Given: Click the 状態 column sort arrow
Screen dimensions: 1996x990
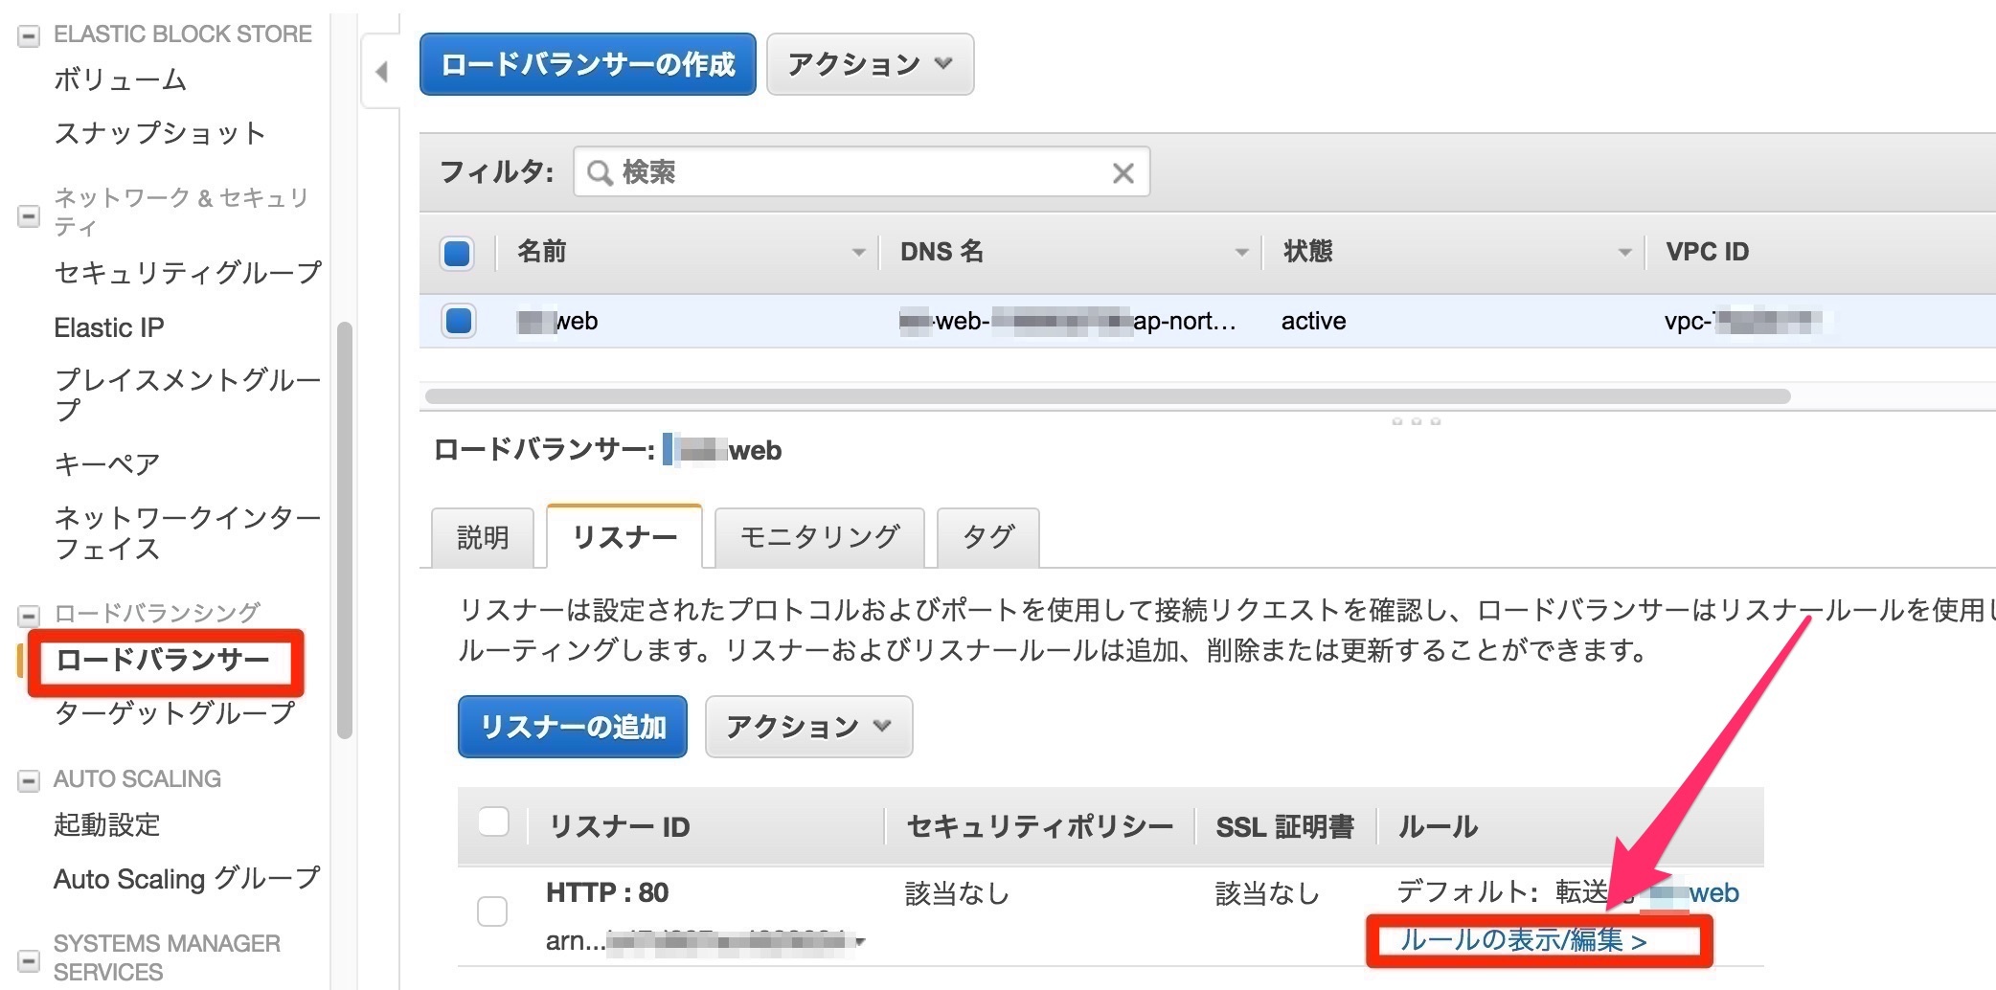Looking at the screenshot, I should point(1624,253).
